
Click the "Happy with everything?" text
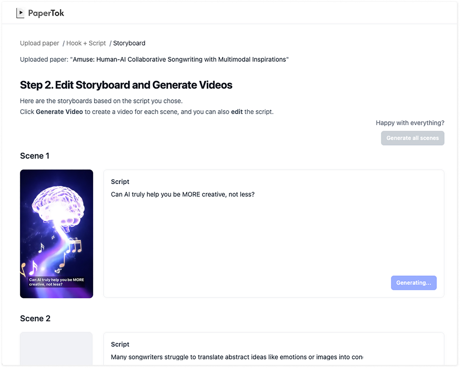410,123
